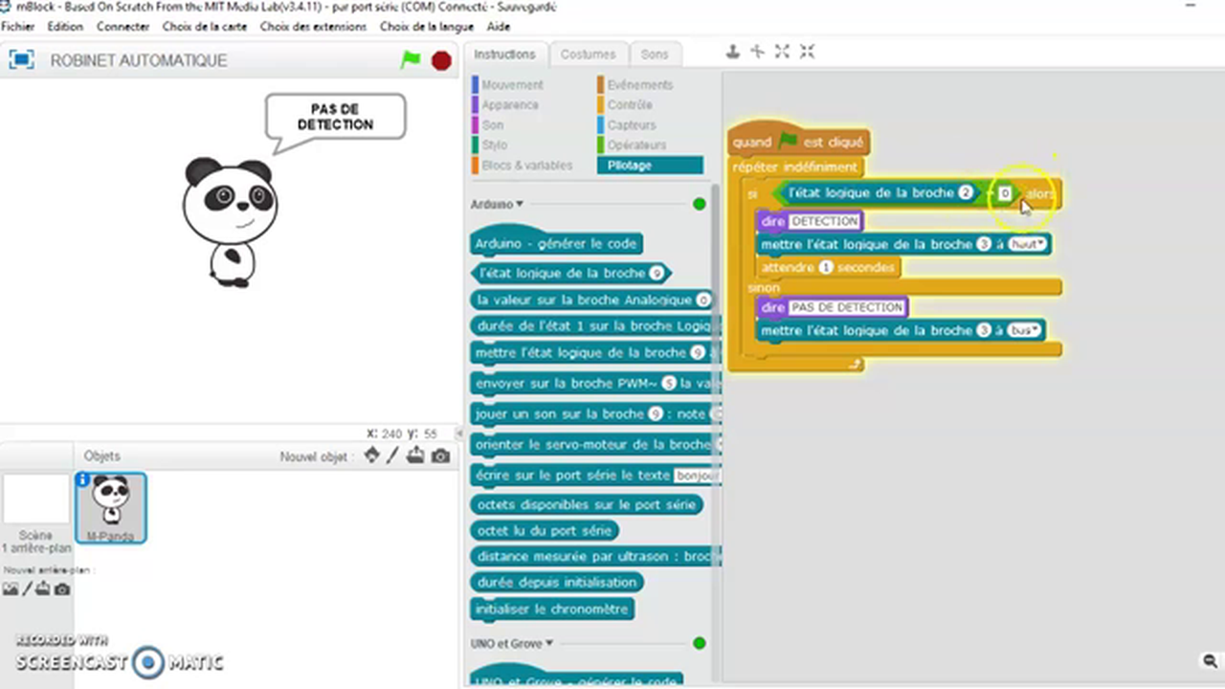Image resolution: width=1225 pixels, height=689 pixels.
Task: Select the Capteurs block category
Action: (x=632, y=124)
